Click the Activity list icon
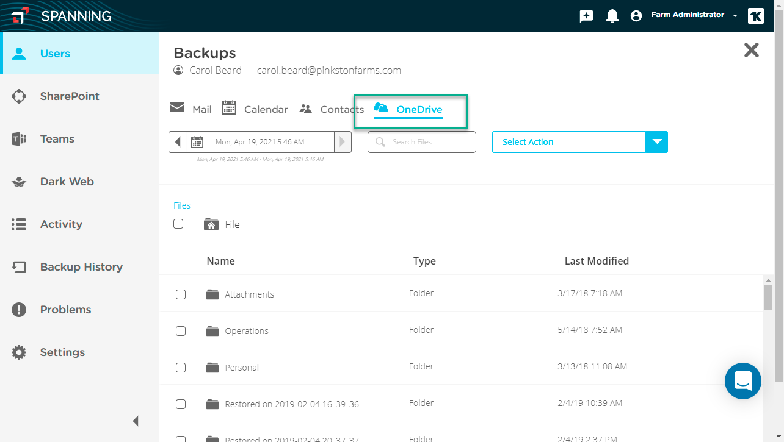Viewport: 784px width, 442px height. (x=19, y=224)
